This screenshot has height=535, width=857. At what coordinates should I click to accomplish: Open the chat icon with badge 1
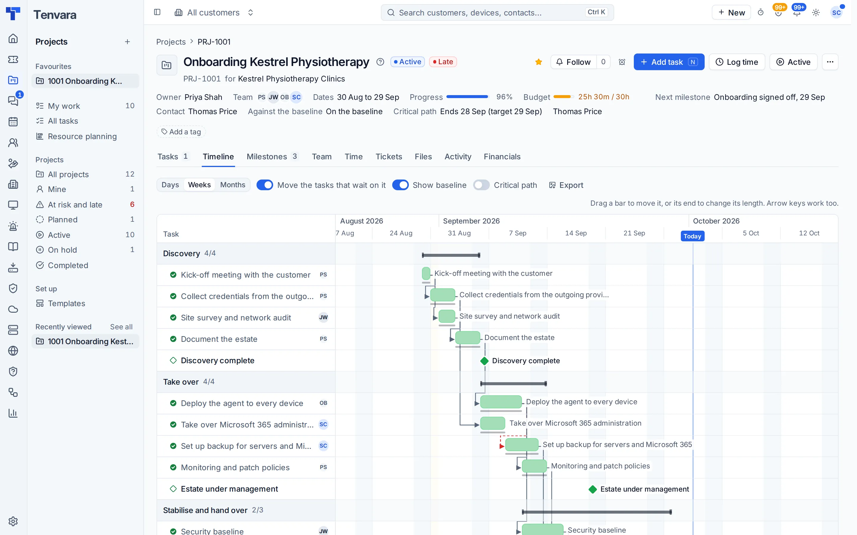point(13,101)
